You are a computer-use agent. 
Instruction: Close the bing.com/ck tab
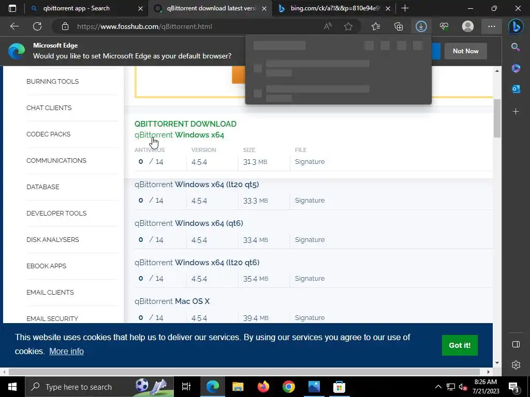(x=388, y=8)
